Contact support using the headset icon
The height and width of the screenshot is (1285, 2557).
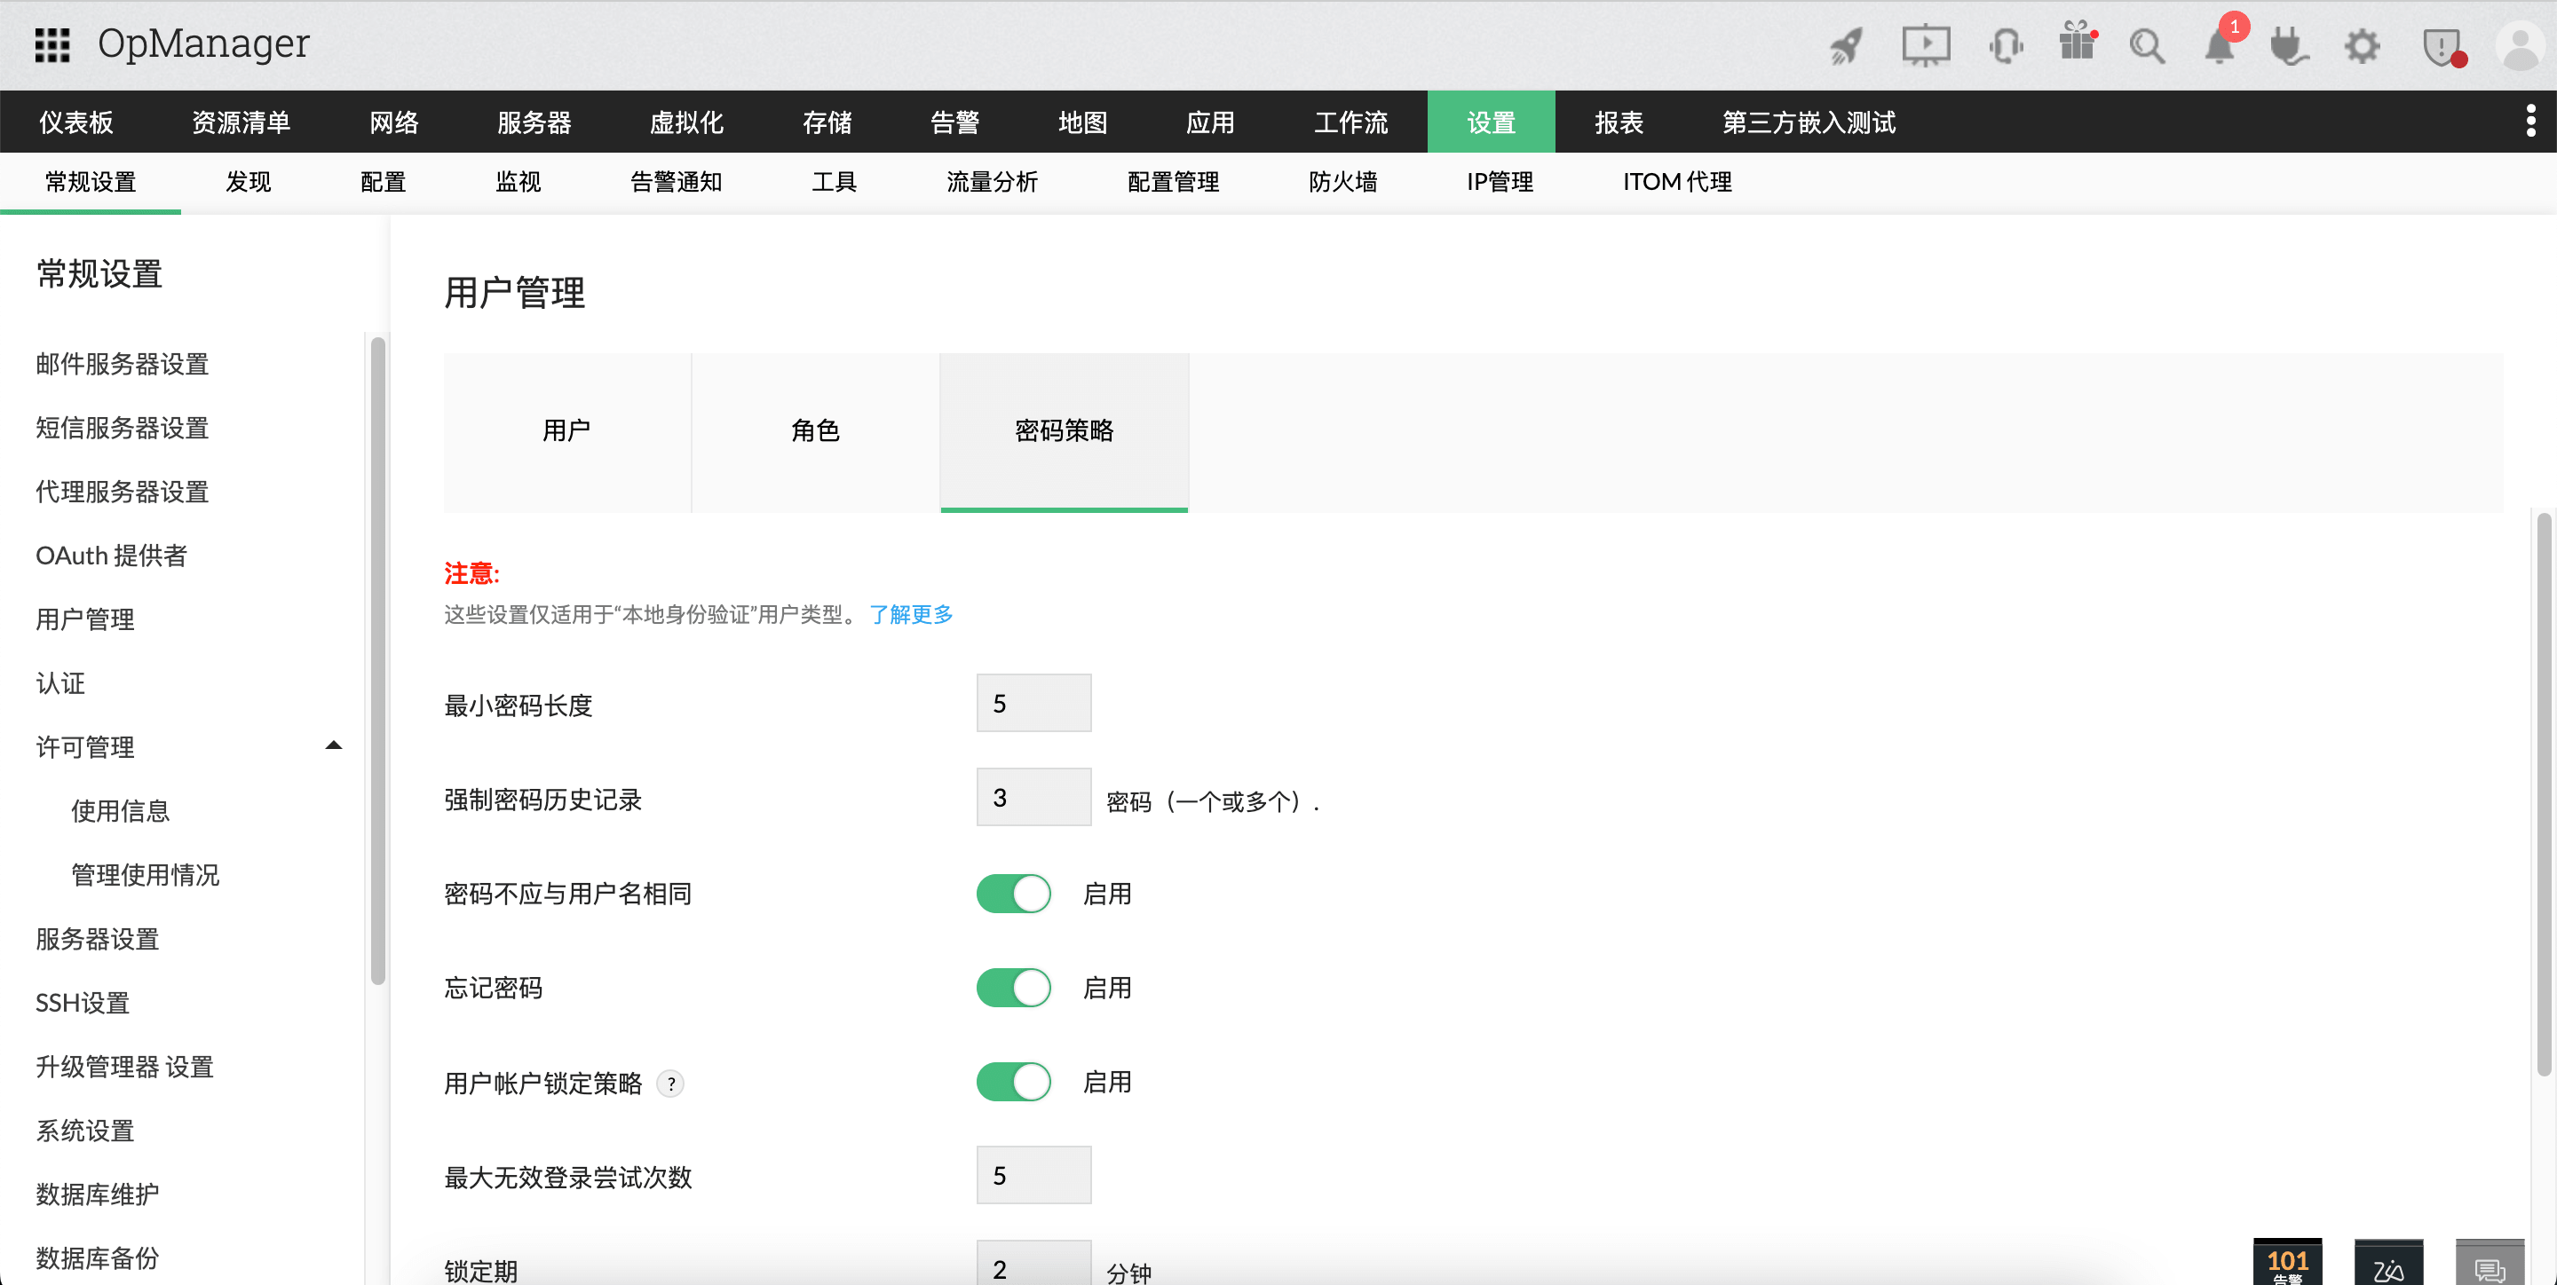click(x=2007, y=44)
